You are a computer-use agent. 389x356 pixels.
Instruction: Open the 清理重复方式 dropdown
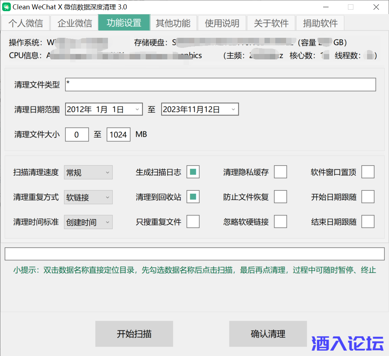(88, 197)
